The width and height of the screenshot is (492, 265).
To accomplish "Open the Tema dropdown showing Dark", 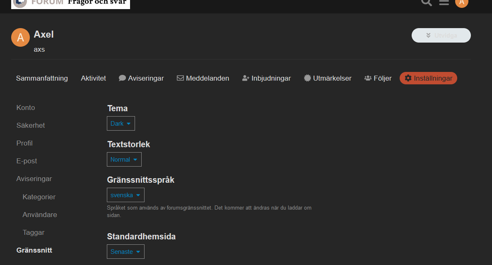I will tap(121, 124).
